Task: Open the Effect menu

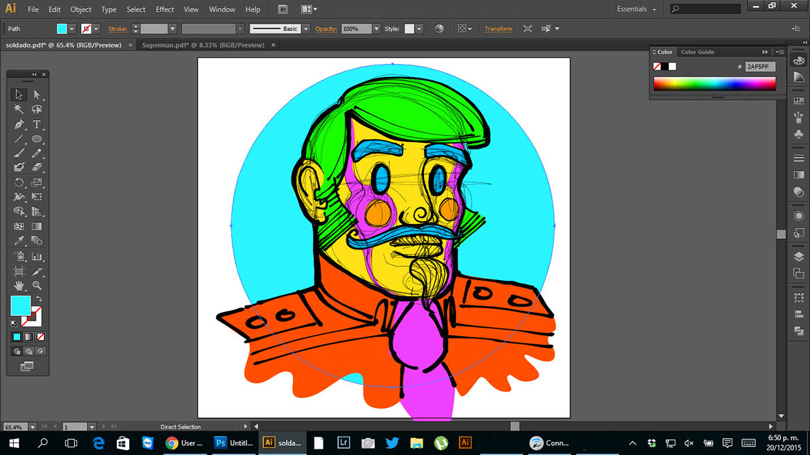Action: pos(165,9)
